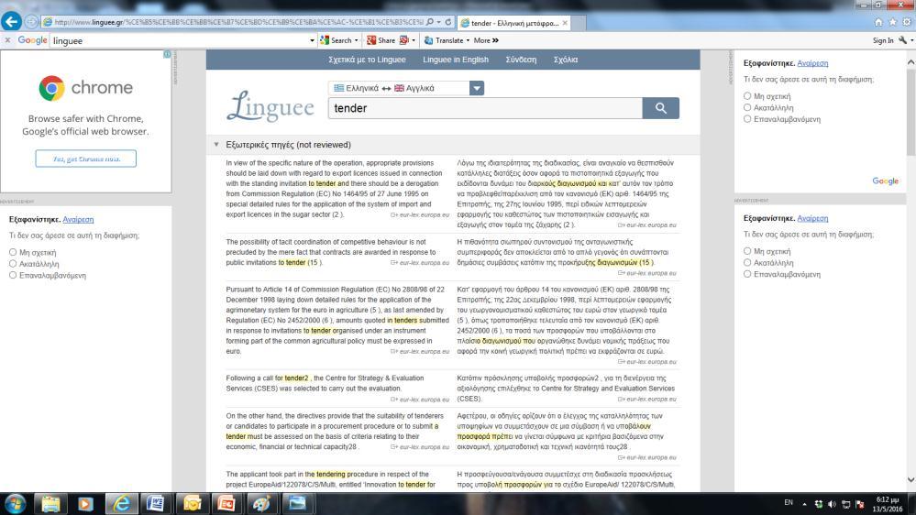
Task: Select 'Ακατάλληλη' radio in lower right panel
Action: tap(747, 263)
